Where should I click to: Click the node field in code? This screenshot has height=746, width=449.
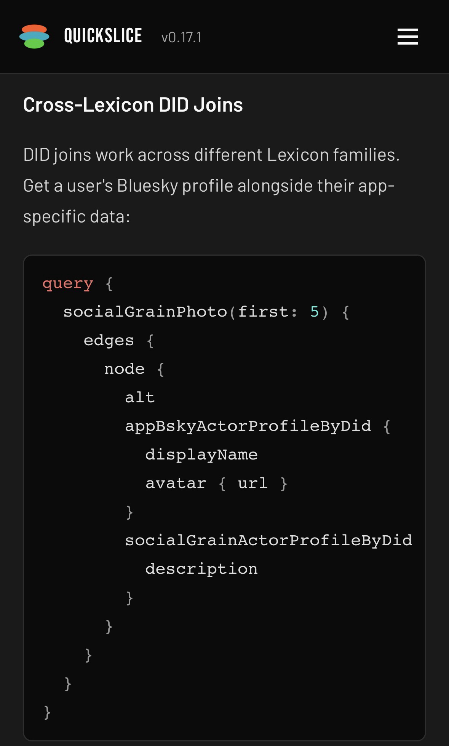tap(125, 369)
